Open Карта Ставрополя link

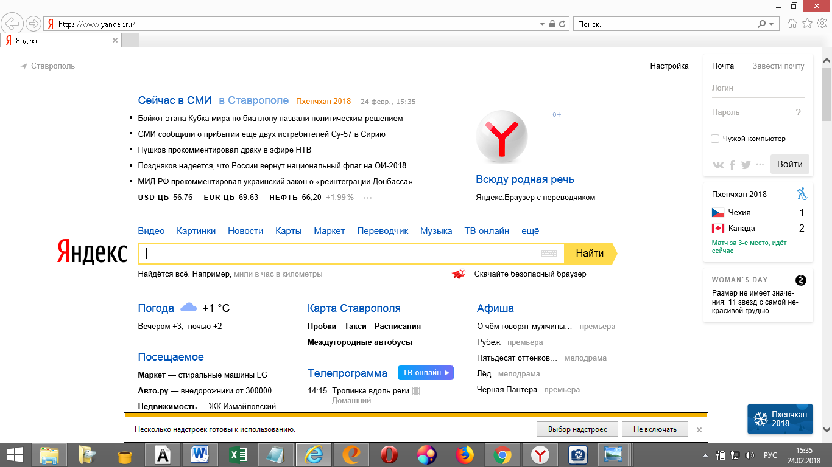click(354, 308)
